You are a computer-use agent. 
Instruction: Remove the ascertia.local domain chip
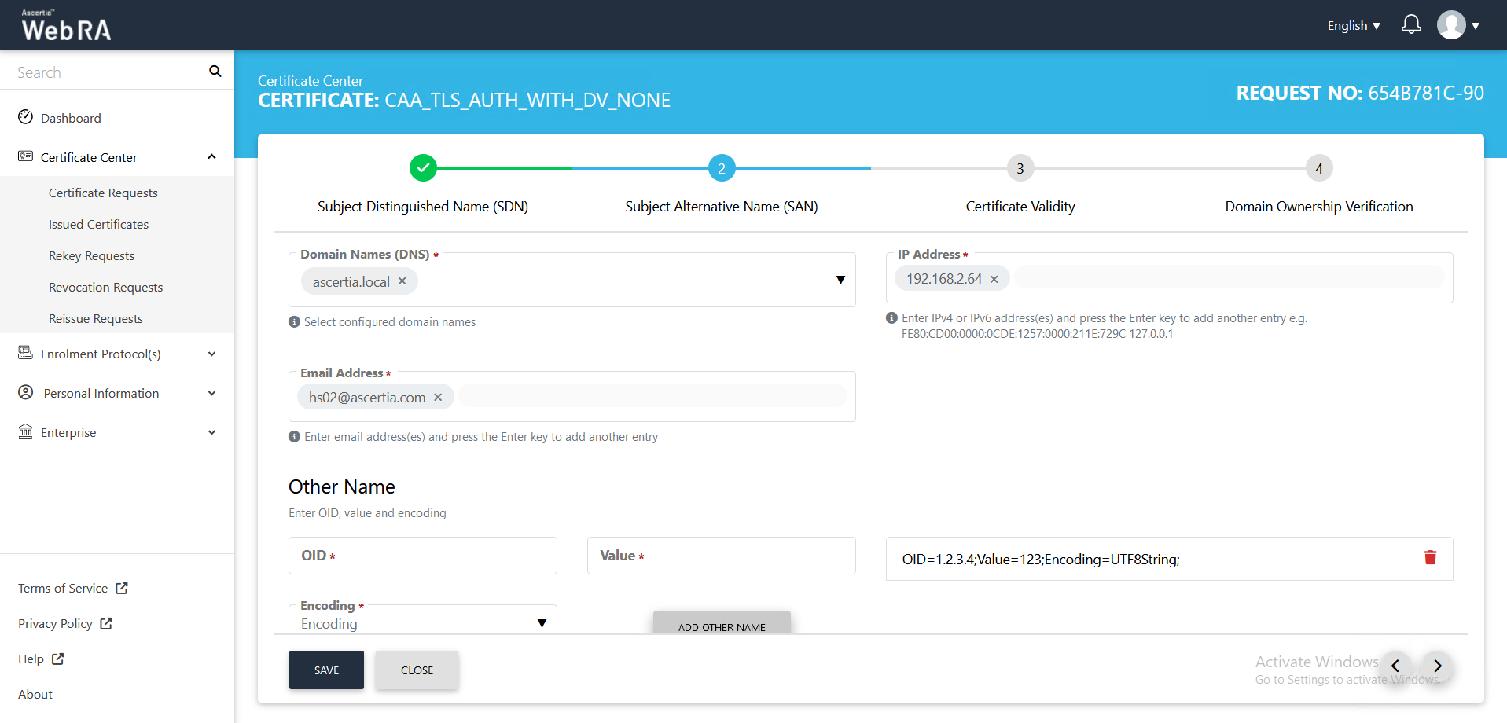402,281
